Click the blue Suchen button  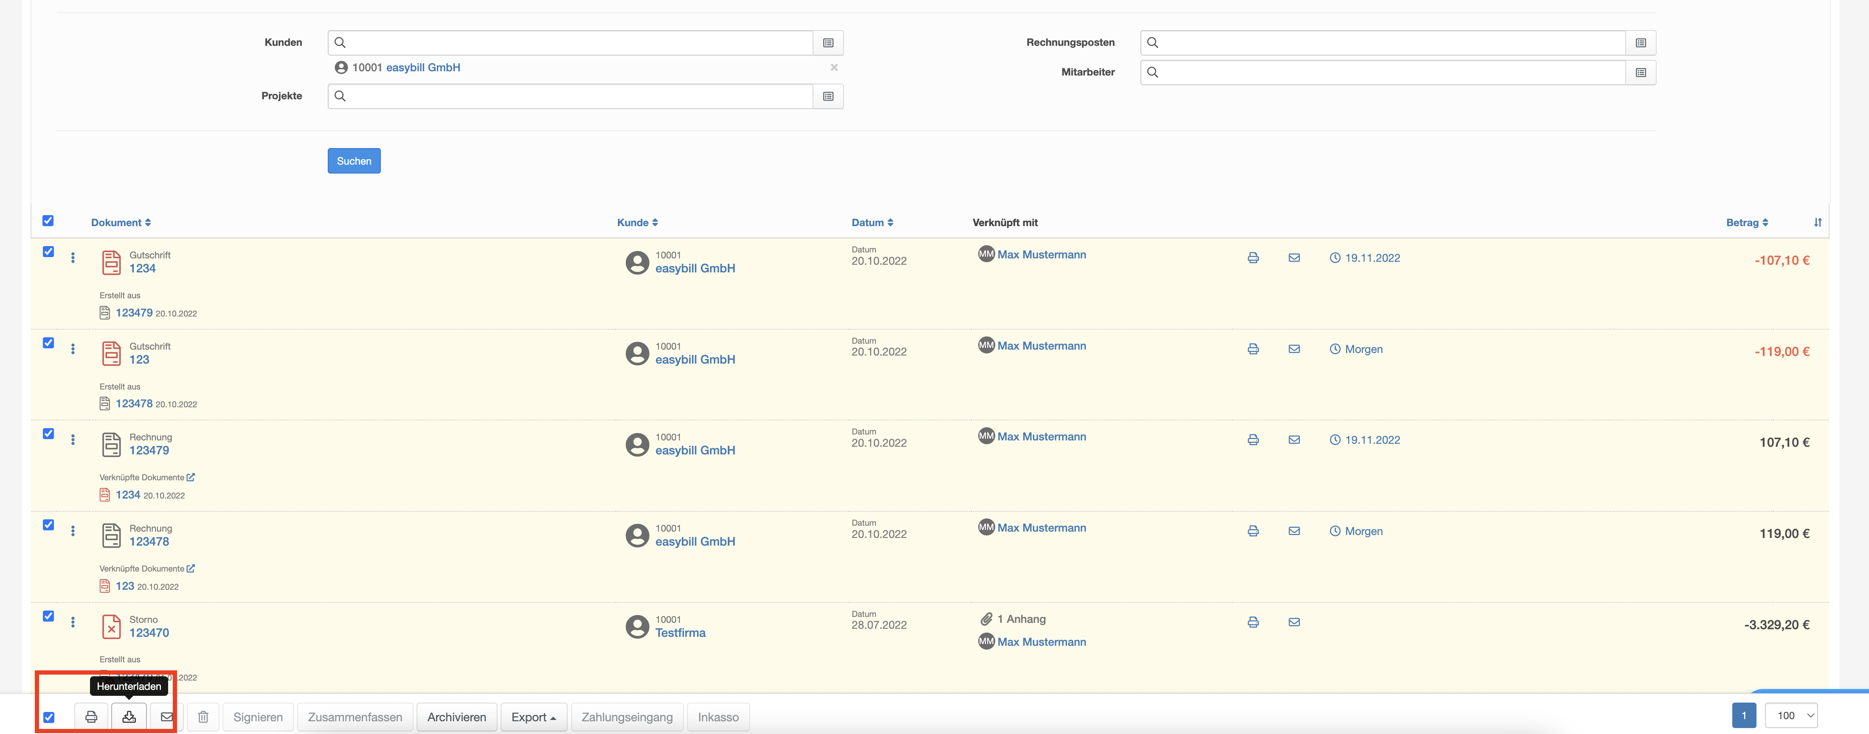(x=354, y=161)
